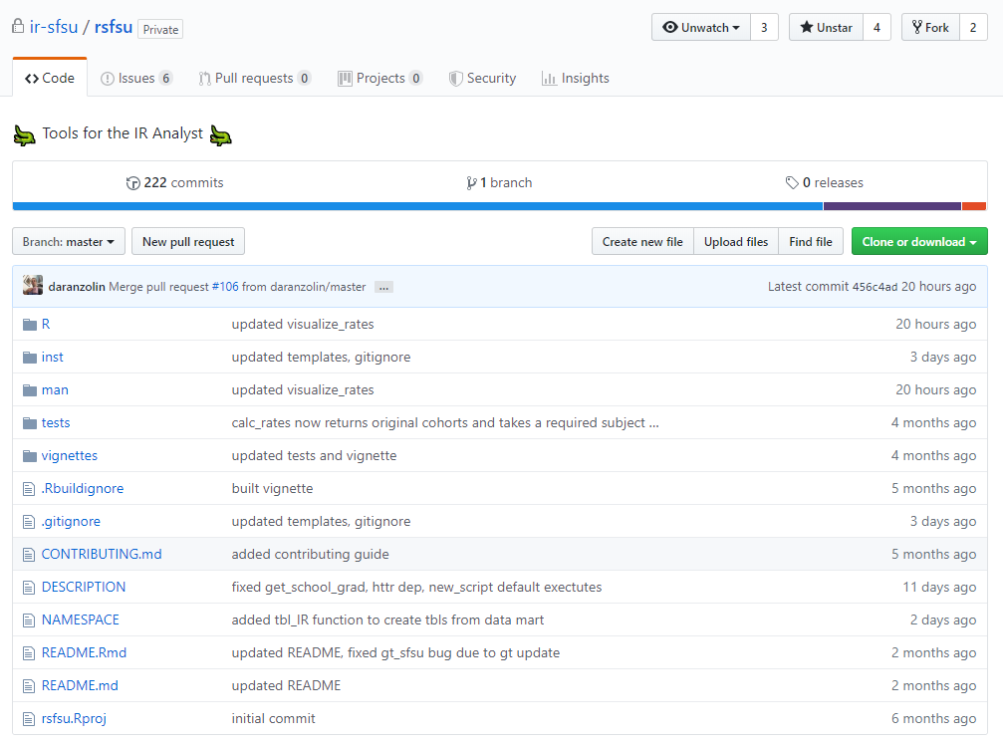1003x744 pixels.
Task: Switch to the Code tab
Action: [50, 78]
